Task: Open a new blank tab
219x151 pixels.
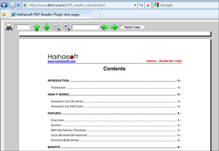Action: coord(96,15)
